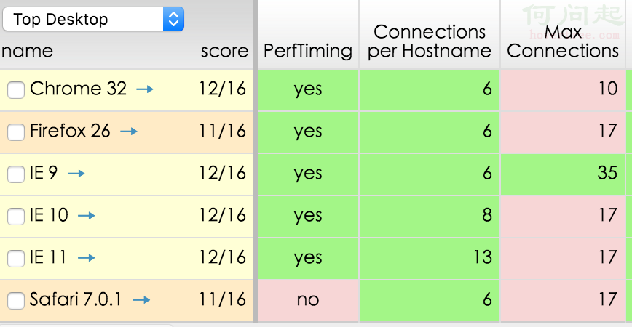Click the Max Connections column header
Screen dimensions: 632x327
pos(563,41)
